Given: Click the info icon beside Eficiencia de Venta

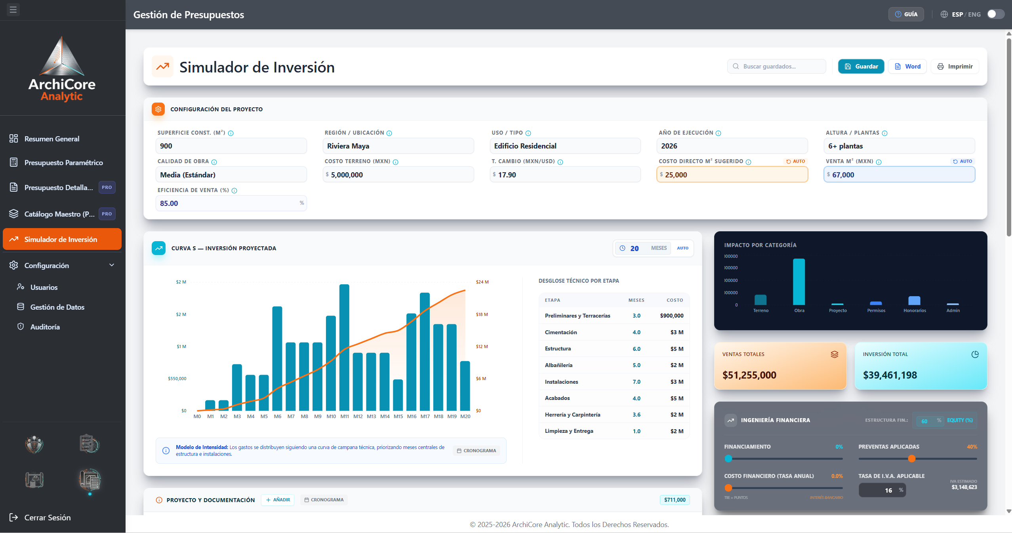Looking at the screenshot, I should pos(234,190).
